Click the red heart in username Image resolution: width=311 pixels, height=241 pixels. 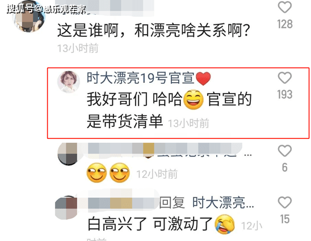coord(203,78)
